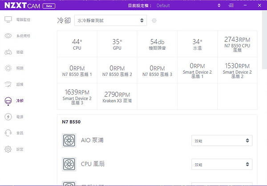The width and height of the screenshot is (267, 186).
Task: Close the NZXT CAM window
Action: pyautogui.click(x=259, y=5)
